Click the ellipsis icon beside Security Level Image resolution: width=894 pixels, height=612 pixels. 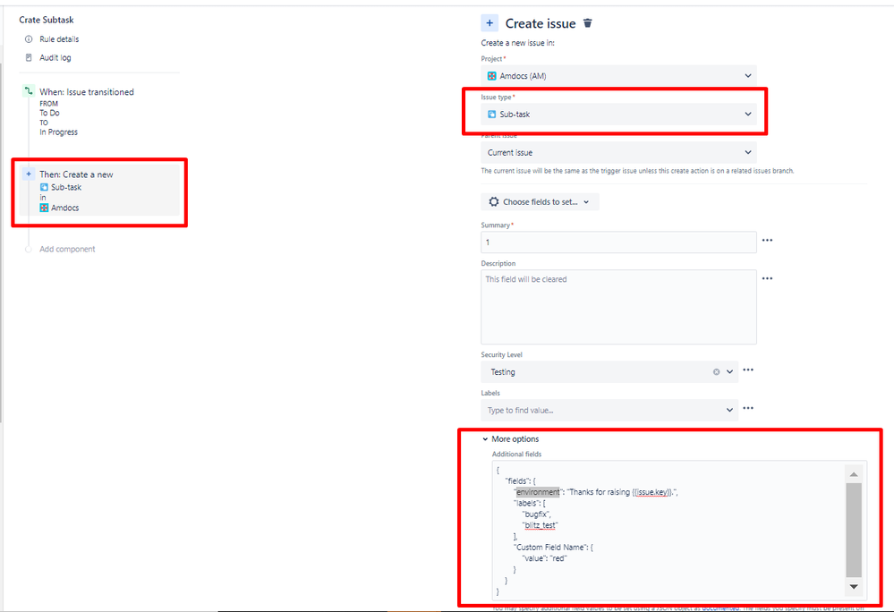pyautogui.click(x=748, y=370)
